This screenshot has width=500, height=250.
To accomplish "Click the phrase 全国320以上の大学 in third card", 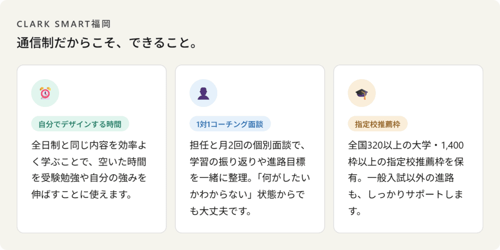I will pos(390,145).
